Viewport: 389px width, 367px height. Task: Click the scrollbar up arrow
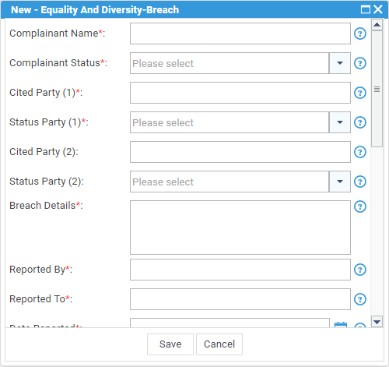[377, 25]
